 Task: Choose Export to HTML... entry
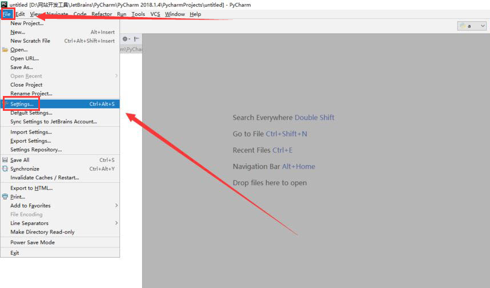point(60,188)
